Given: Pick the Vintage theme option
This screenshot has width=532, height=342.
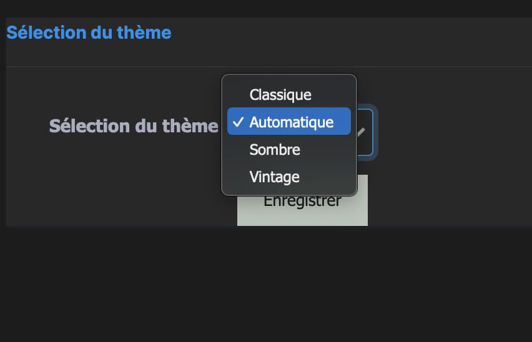Looking at the screenshot, I should pyautogui.click(x=275, y=177).
